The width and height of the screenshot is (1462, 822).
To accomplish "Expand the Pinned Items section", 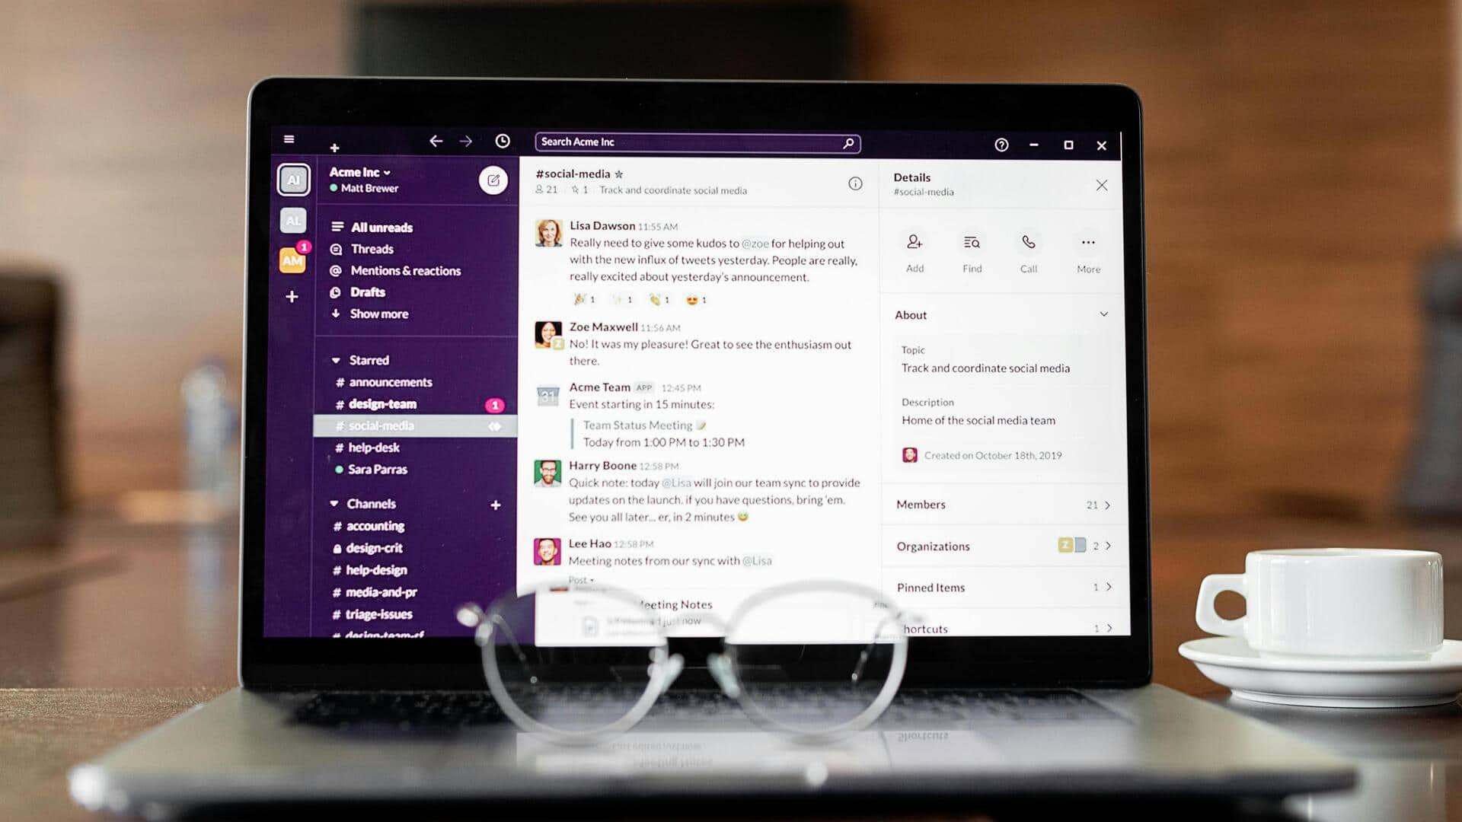I will [x=1105, y=588].
